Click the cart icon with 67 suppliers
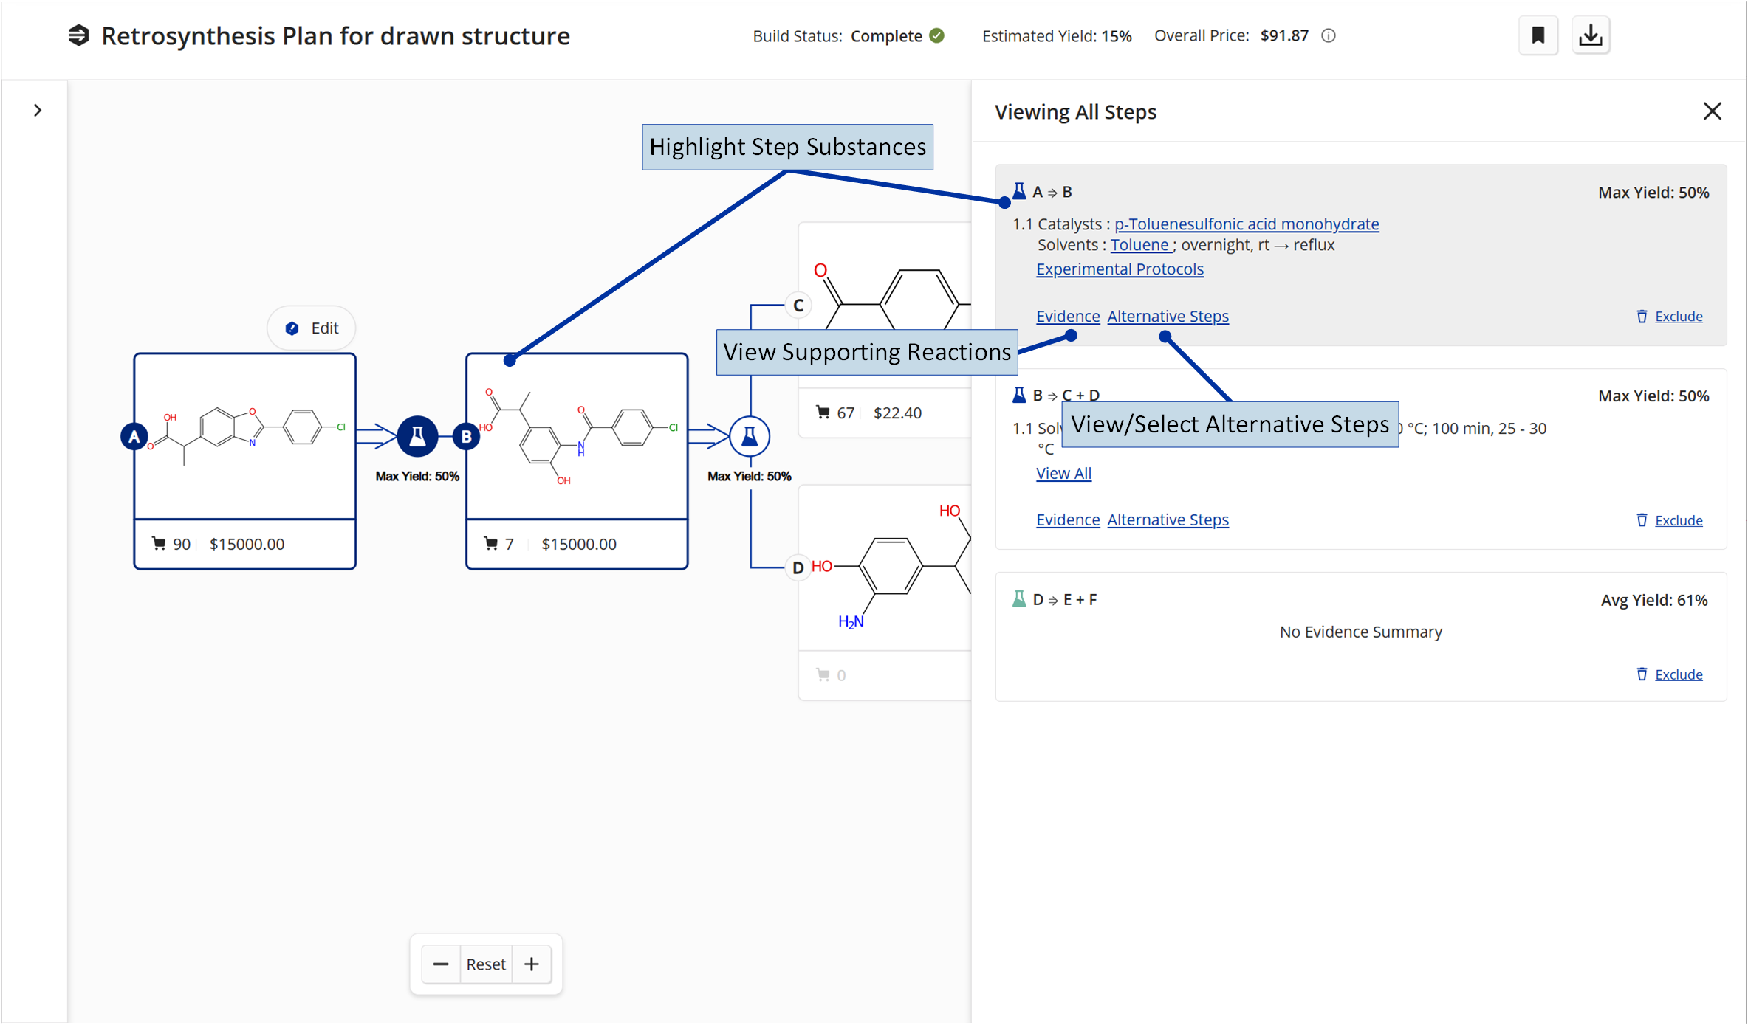This screenshot has width=1748, height=1025. 823,413
